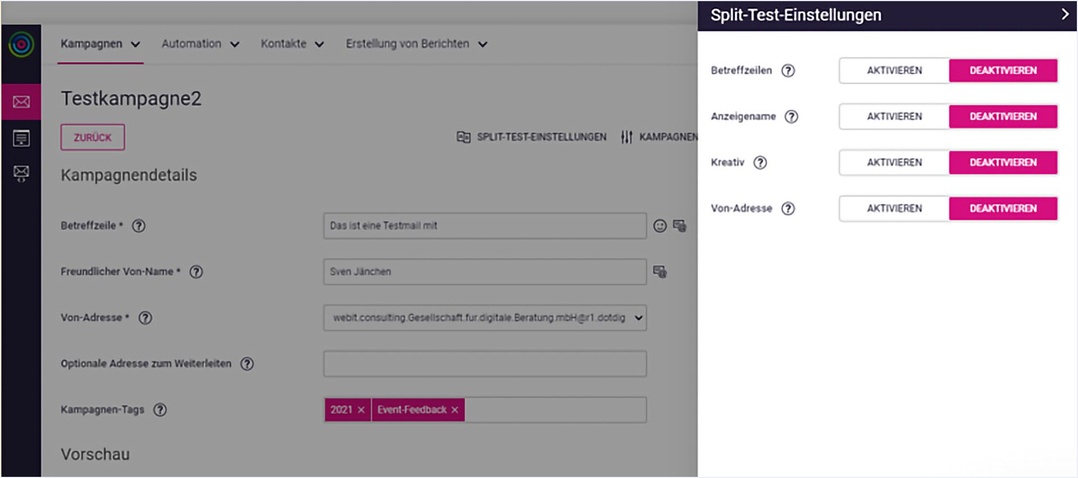This screenshot has height=478, width=1078.
Task: Collapse the Split-Test-Einstellungen panel arrow
Action: [1065, 15]
